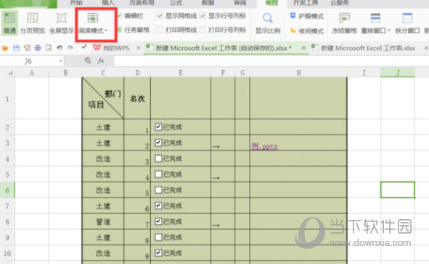Image resolution: width=429 pixels, height=264 pixels.
Task: Click the Undo arrow
Action: (x=60, y=48)
